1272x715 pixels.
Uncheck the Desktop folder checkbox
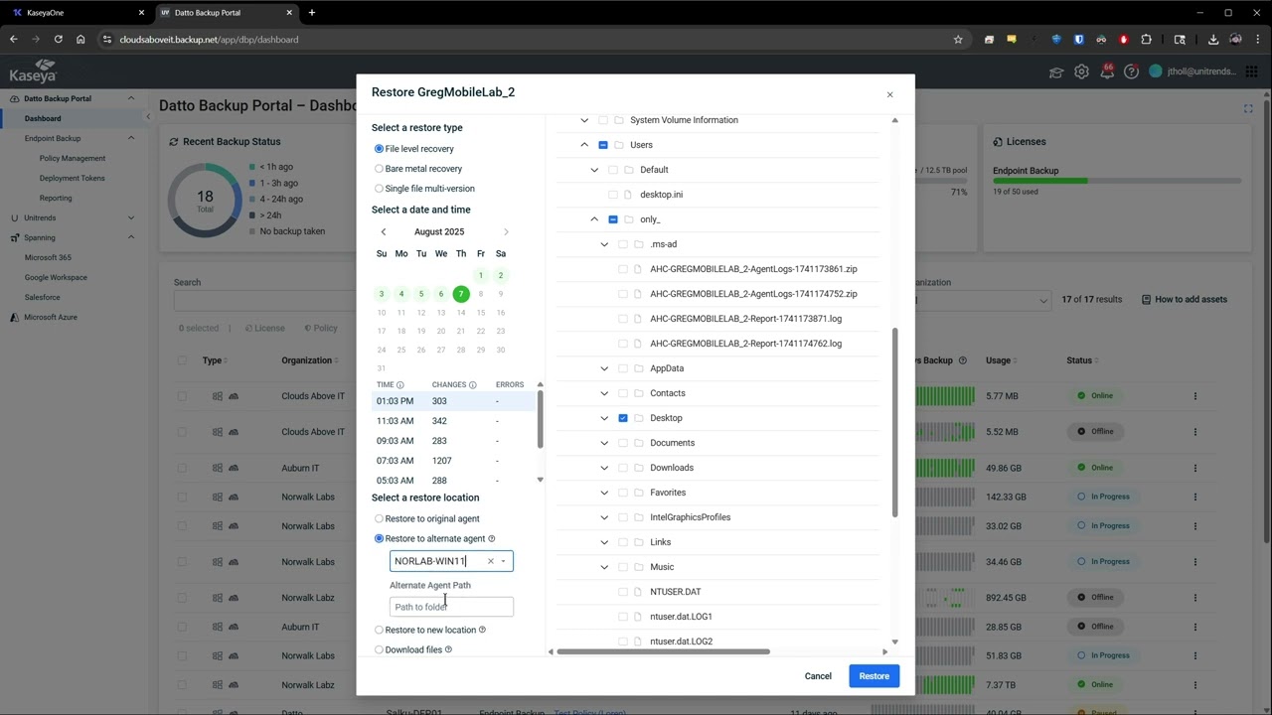[623, 418]
